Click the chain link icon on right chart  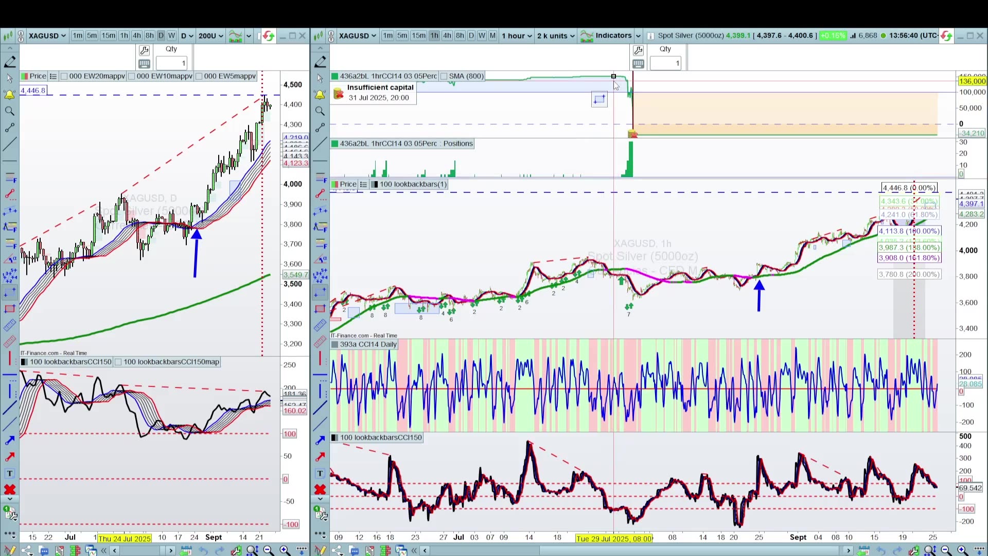pyautogui.click(x=331, y=36)
